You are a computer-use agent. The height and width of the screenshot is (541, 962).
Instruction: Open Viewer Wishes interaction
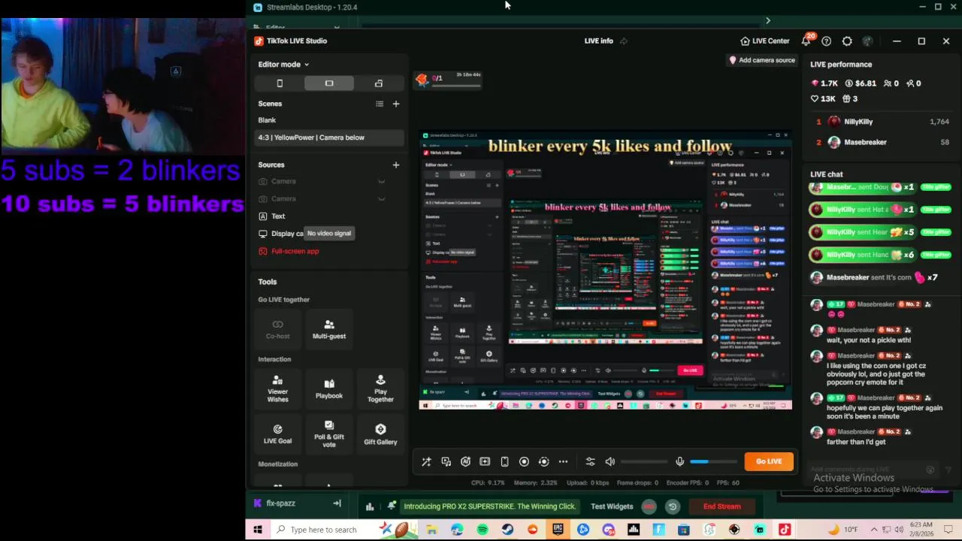[x=277, y=388]
